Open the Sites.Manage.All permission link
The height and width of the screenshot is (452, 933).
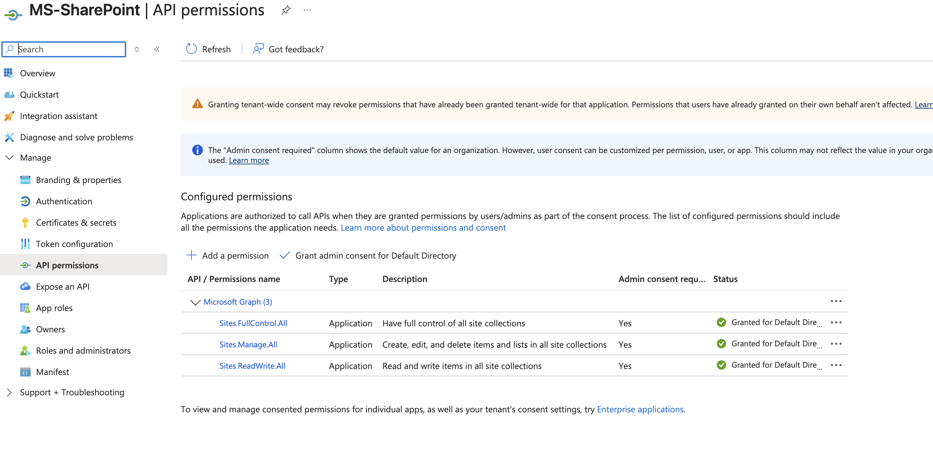pyautogui.click(x=248, y=345)
